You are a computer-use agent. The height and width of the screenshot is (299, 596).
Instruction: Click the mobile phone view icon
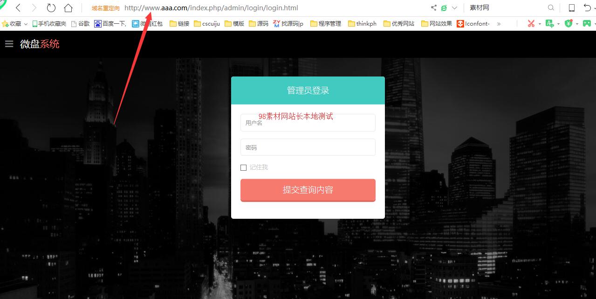[x=571, y=7]
